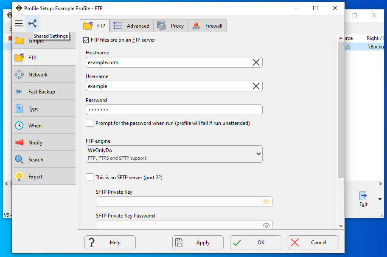Enable Prompt for the password when run
Image resolution: width=387 pixels, height=257 pixels.
[90, 123]
